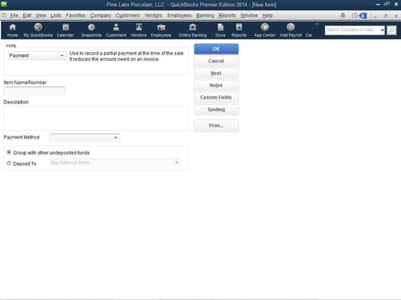The image size is (401, 300).
Task: Click the Item Name/Number input field
Action: point(35,91)
